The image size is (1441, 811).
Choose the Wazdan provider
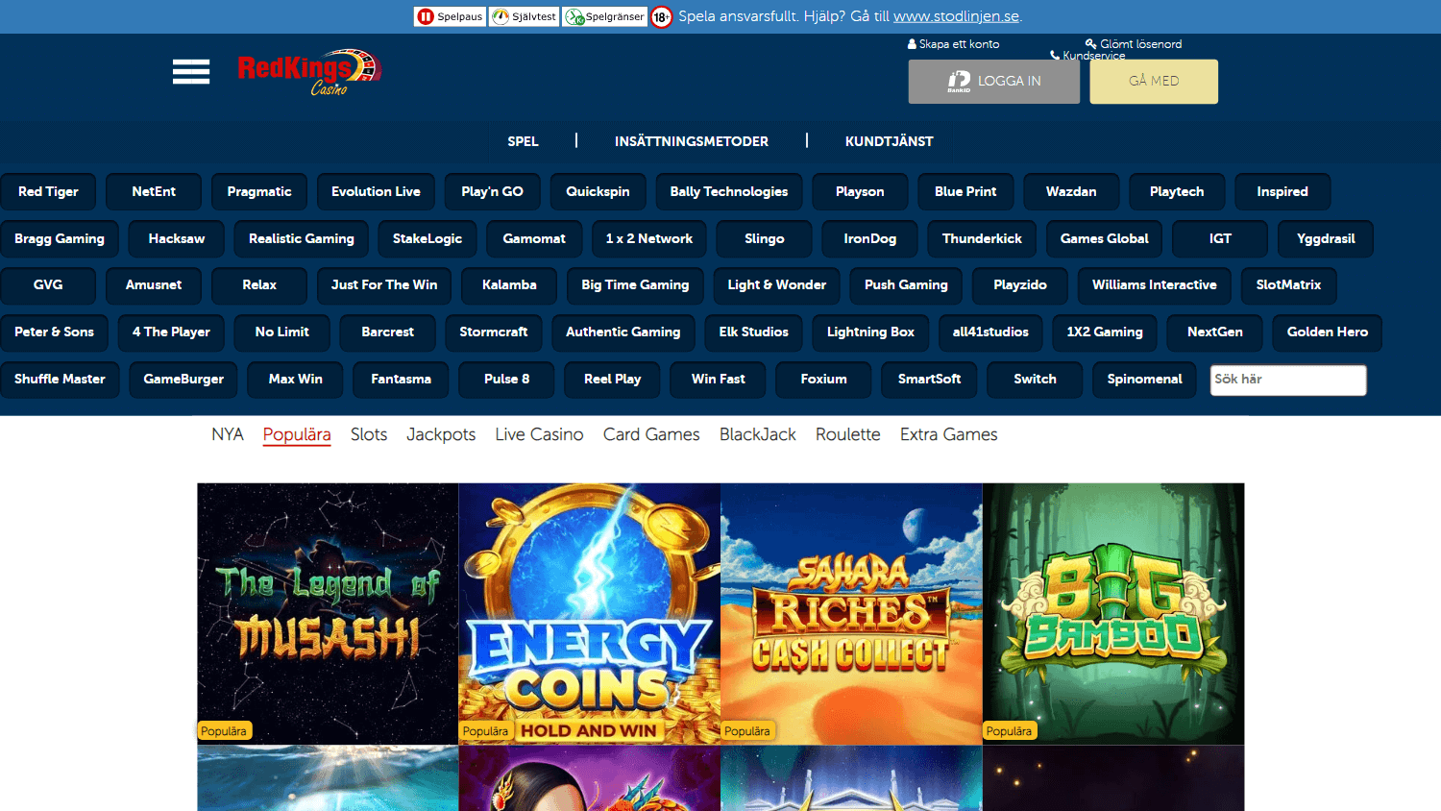[1071, 191]
